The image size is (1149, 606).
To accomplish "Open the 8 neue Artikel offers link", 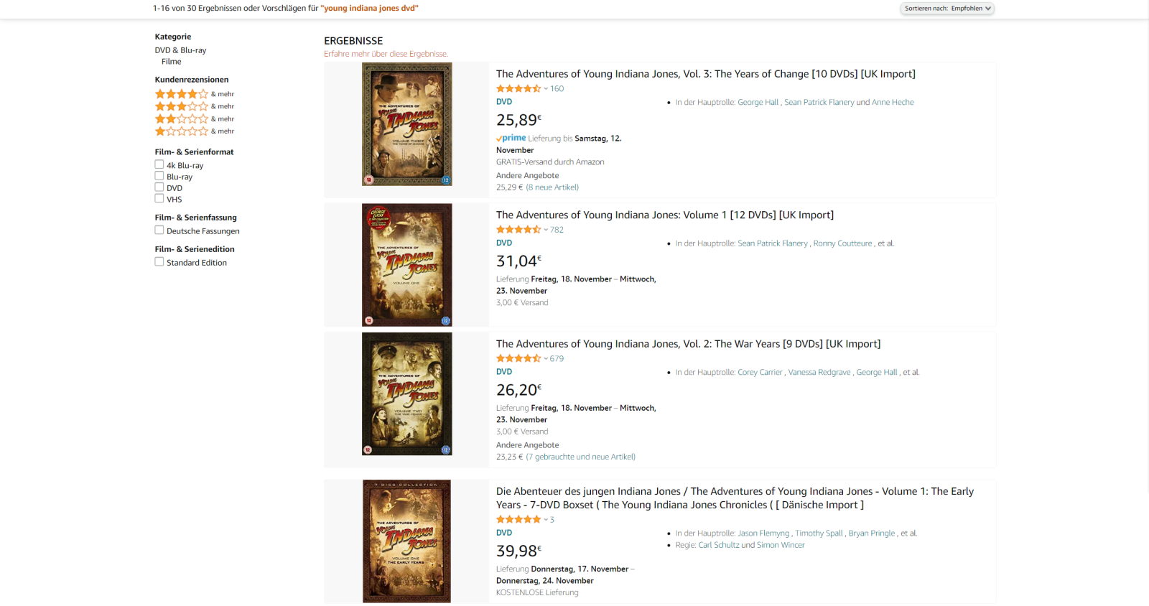I will [x=552, y=187].
